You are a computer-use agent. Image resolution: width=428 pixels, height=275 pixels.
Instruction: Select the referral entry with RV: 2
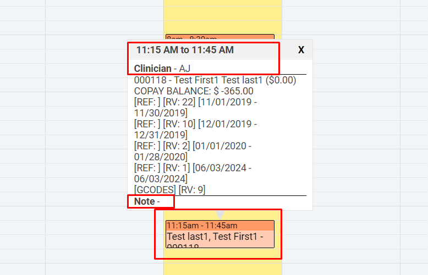(x=193, y=151)
